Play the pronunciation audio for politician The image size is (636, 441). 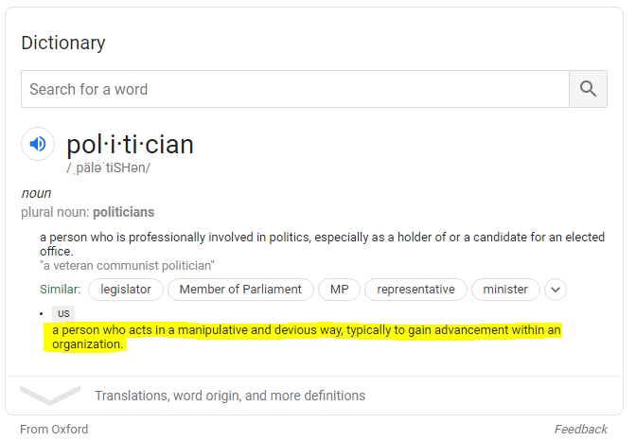tap(38, 144)
